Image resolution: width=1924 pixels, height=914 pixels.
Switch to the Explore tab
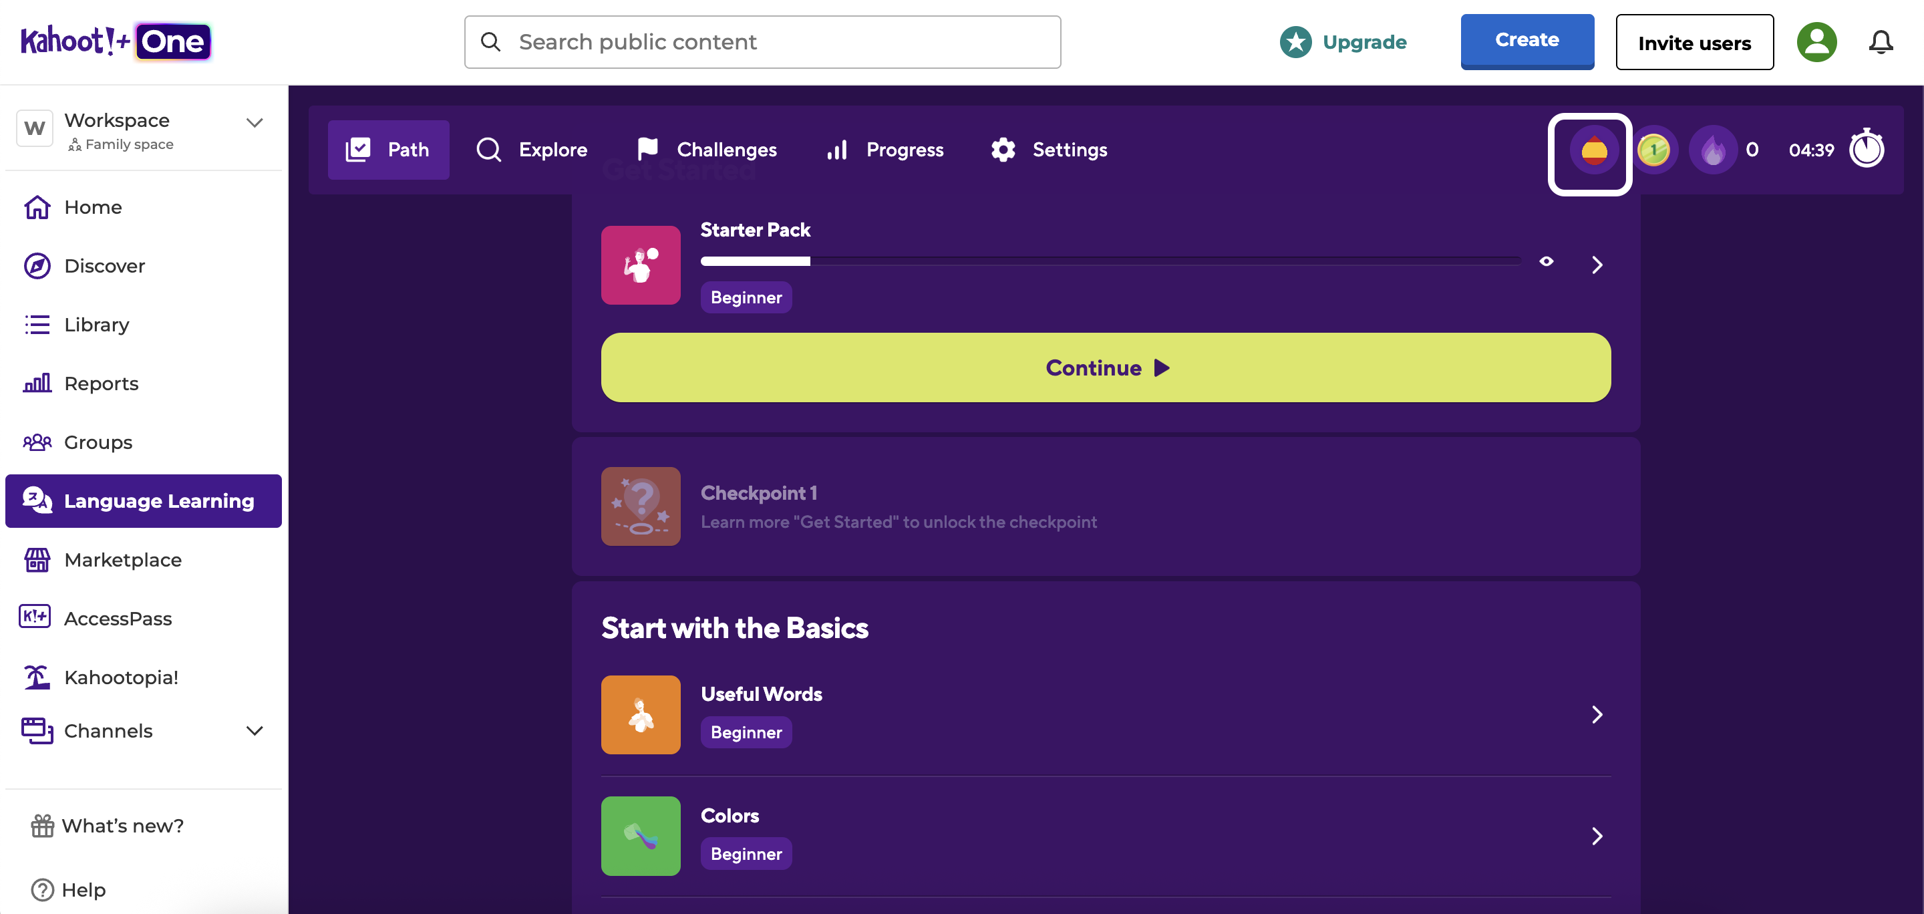click(x=532, y=150)
